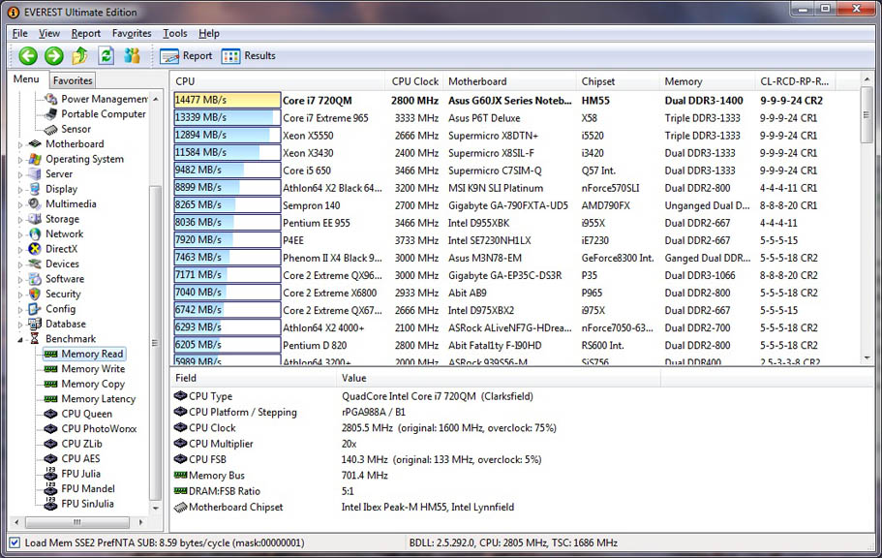Expand the Operating System tree node
The image size is (882, 558).
(x=20, y=160)
